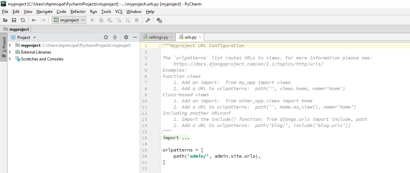Click on urlpatterns = [ line
Screen dimensions: 410x173
coord(183,150)
